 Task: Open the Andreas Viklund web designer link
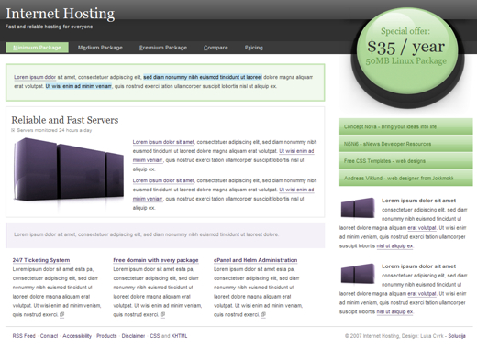tap(405, 178)
